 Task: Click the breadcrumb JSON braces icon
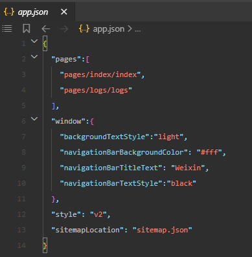(84, 28)
